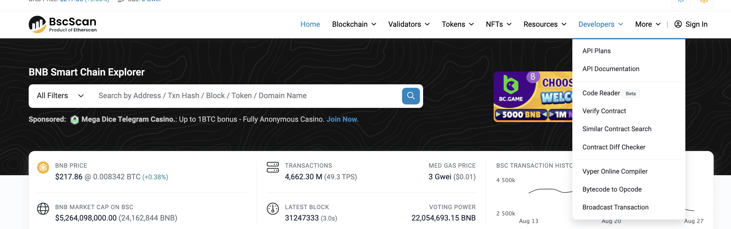The height and width of the screenshot is (229, 731).
Task: Click the transactions server icon
Action: [273, 167]
